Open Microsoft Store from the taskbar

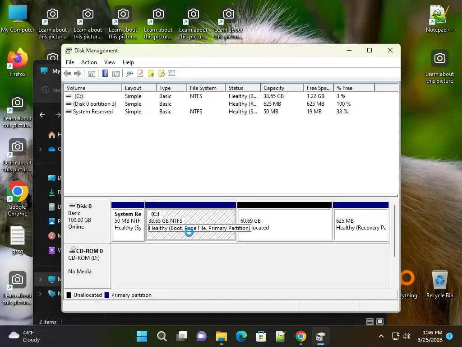point(261,336)
